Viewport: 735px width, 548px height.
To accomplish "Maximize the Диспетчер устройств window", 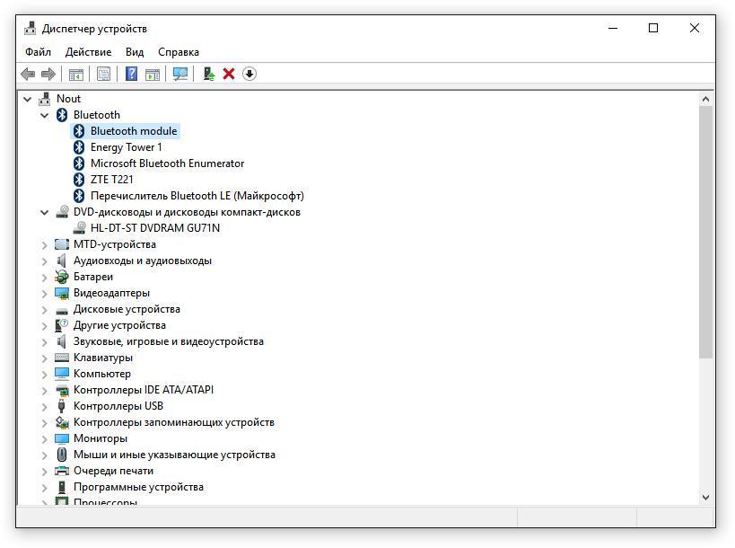I will point(653,29).
